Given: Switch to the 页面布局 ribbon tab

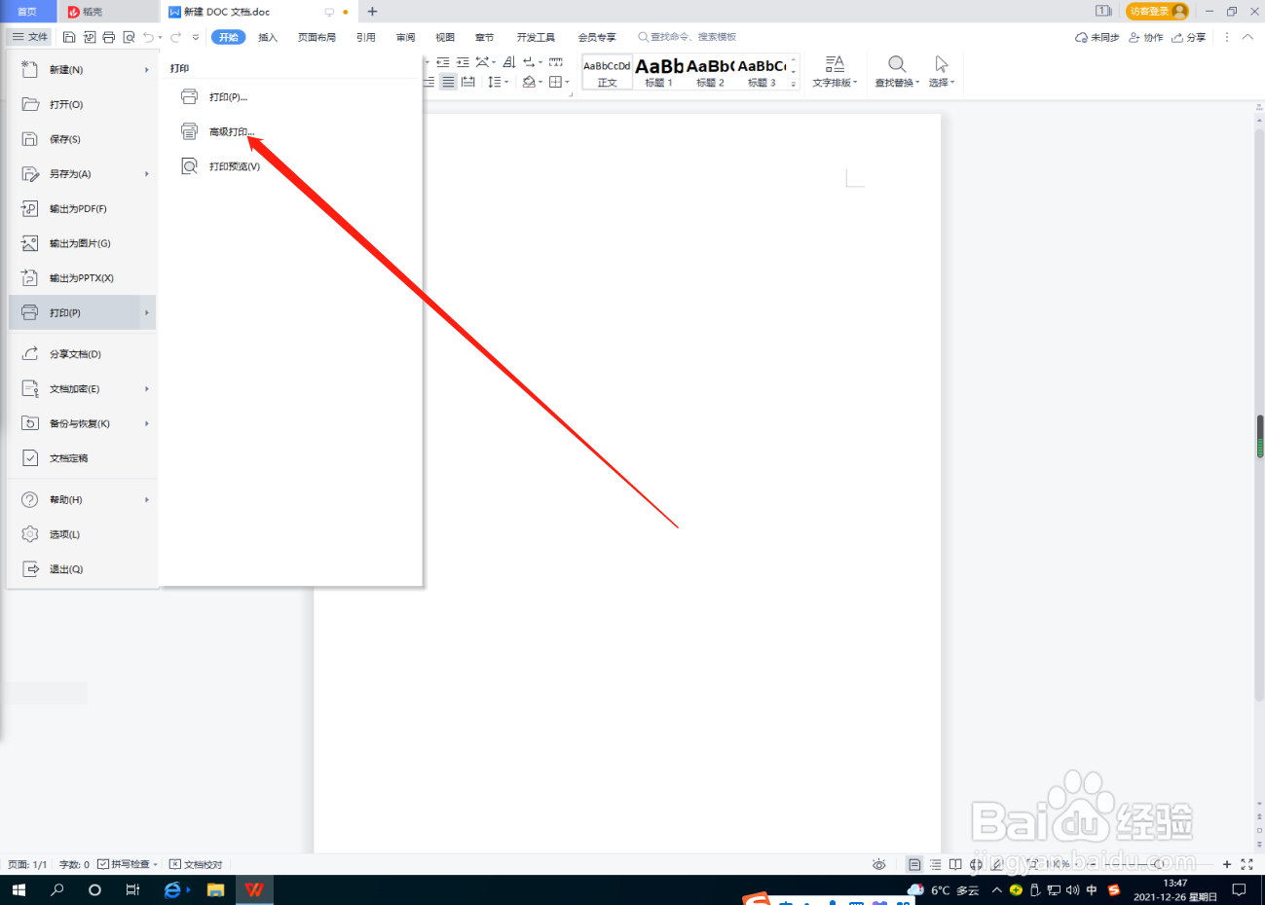Looking at the screenshot, I should (x=316, y=37).
